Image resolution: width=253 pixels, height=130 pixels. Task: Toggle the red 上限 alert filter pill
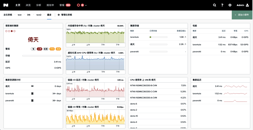point(39,49)
